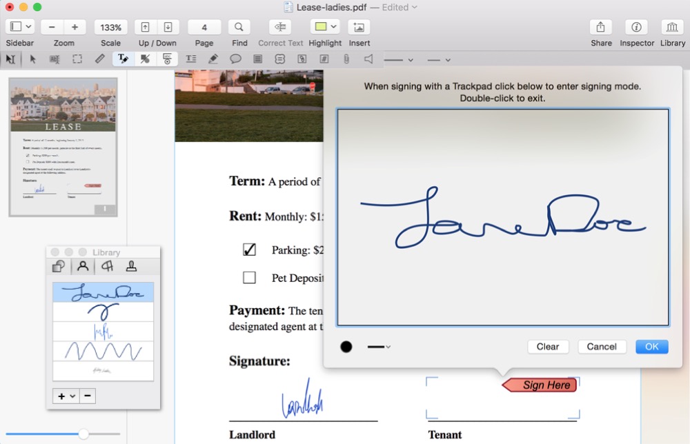690x444 pixels.
Task: Insert a note with lined-page icon
Action: 258,59
